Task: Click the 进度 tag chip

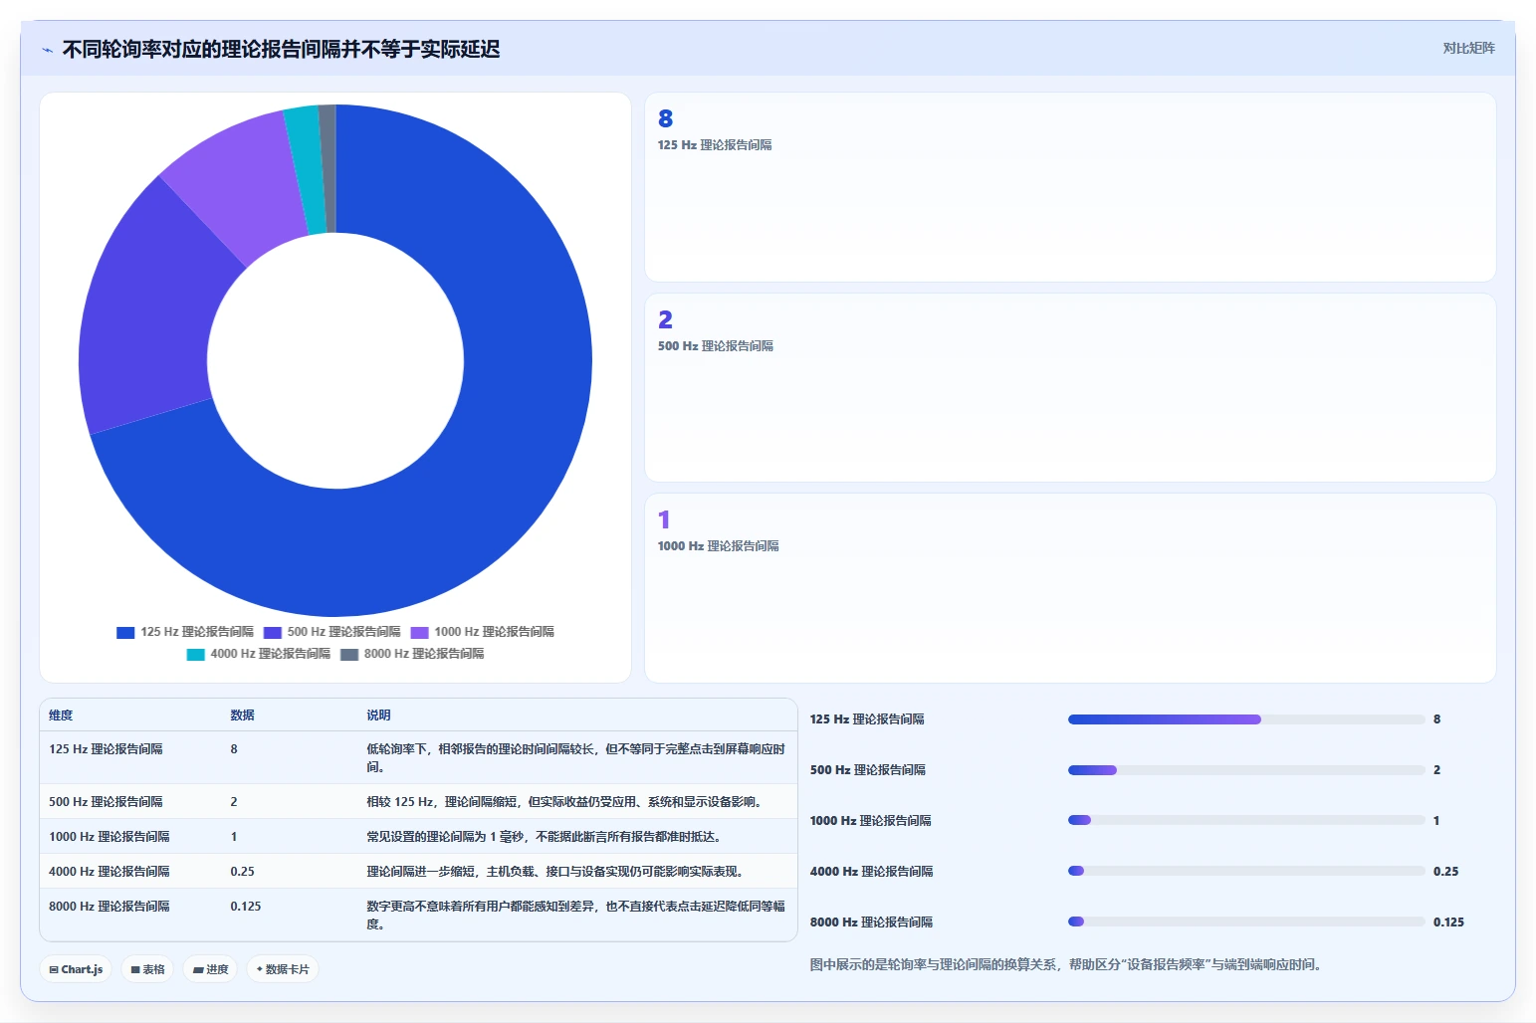Action: [x=210, y=969]
